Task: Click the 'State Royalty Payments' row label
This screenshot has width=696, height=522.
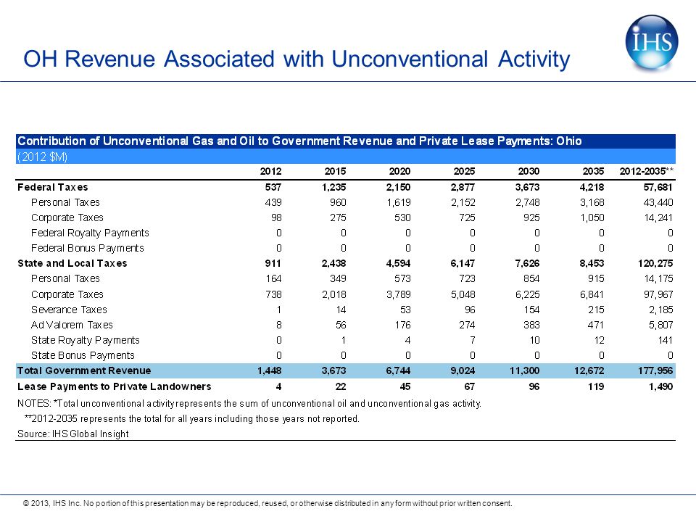Action: tap(86, 341)
